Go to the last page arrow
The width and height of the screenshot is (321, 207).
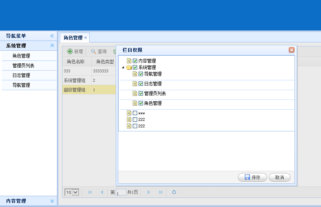tap(160, 192)
